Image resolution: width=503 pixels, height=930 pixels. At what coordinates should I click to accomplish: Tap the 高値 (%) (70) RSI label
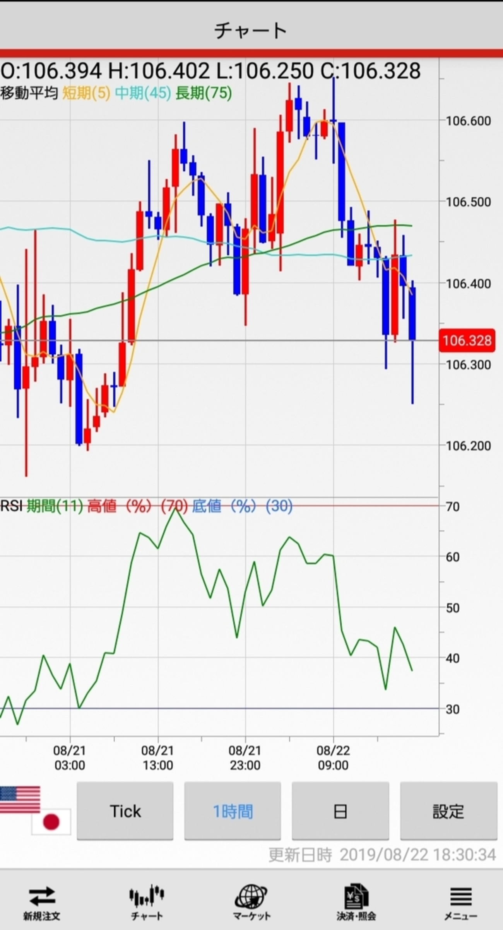138,506
